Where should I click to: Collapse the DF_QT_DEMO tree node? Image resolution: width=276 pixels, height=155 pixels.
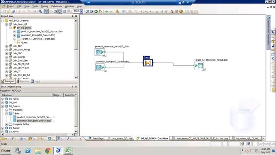(x=11, y=28)
